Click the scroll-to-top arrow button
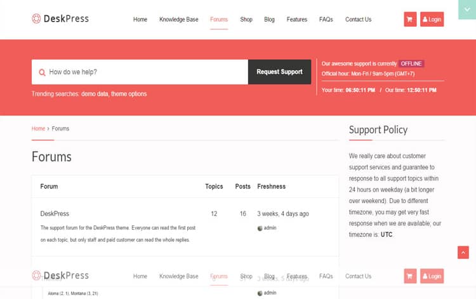The width and height of the screenshot is (476, 299). pyautogui.click(x=463, y=253)
